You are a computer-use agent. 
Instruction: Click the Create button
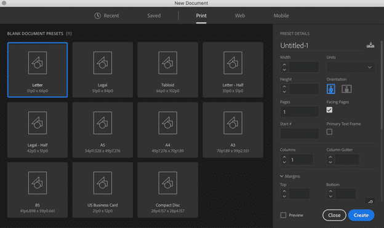361,215
